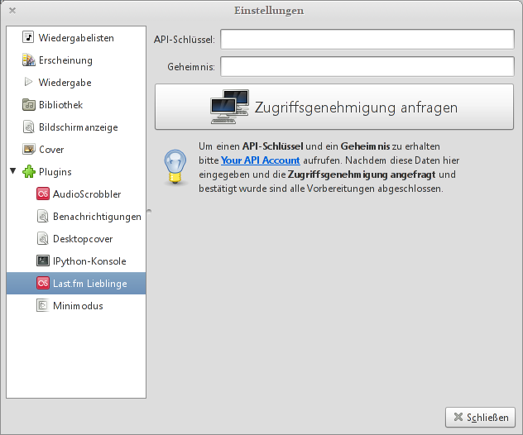Click the Erscheinung appearance icon

point(29,60)
